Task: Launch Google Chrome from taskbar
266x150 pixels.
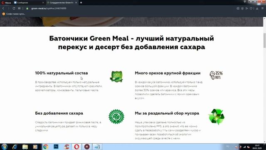Action: click(45, 147)
